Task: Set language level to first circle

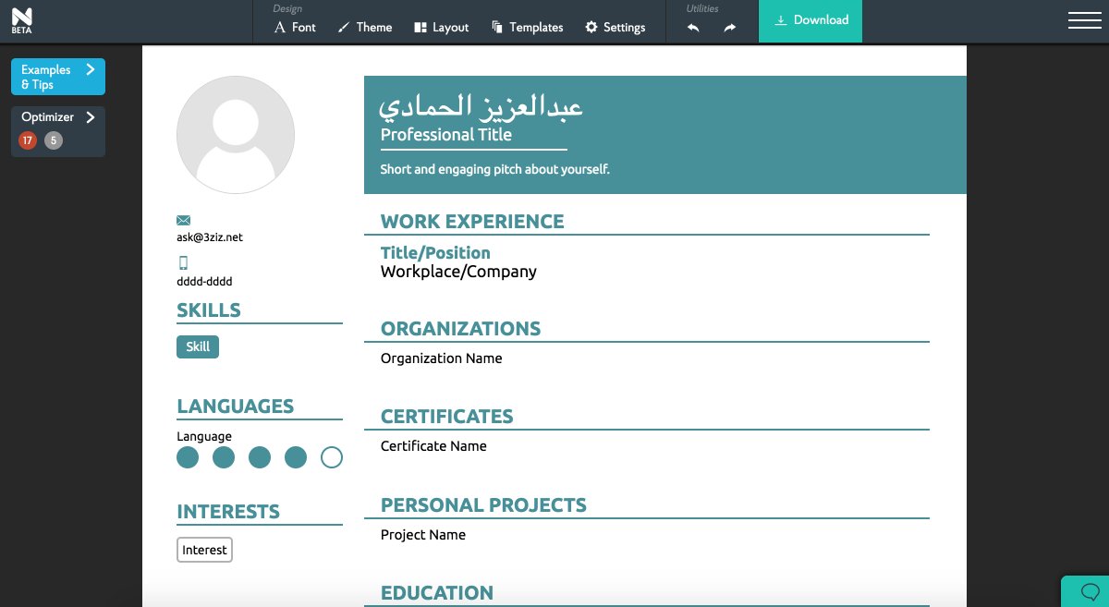Action: tap(188, 457)
